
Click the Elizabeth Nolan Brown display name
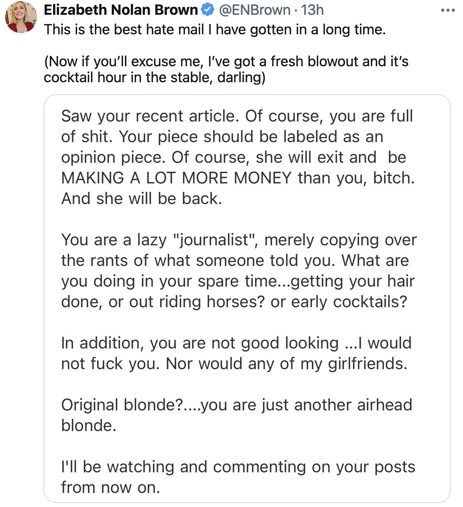[x=121, y=10]
